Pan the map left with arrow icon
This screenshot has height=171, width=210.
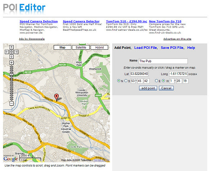[7, 52]
